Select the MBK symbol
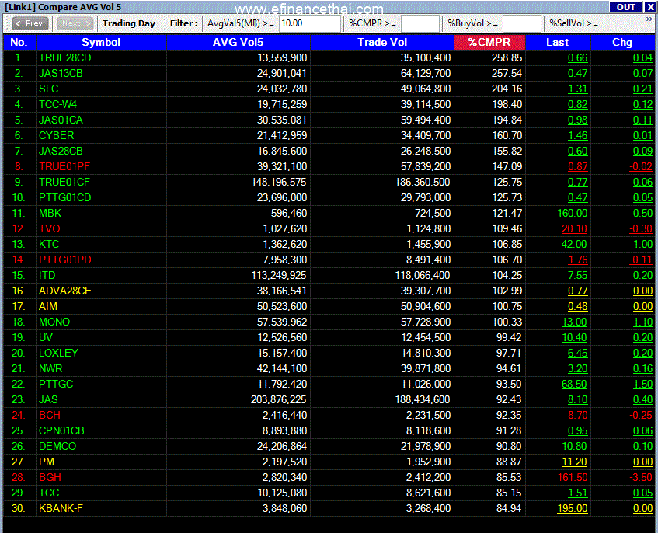Viewport: 658px width, 533px height. tap(50, 213)
